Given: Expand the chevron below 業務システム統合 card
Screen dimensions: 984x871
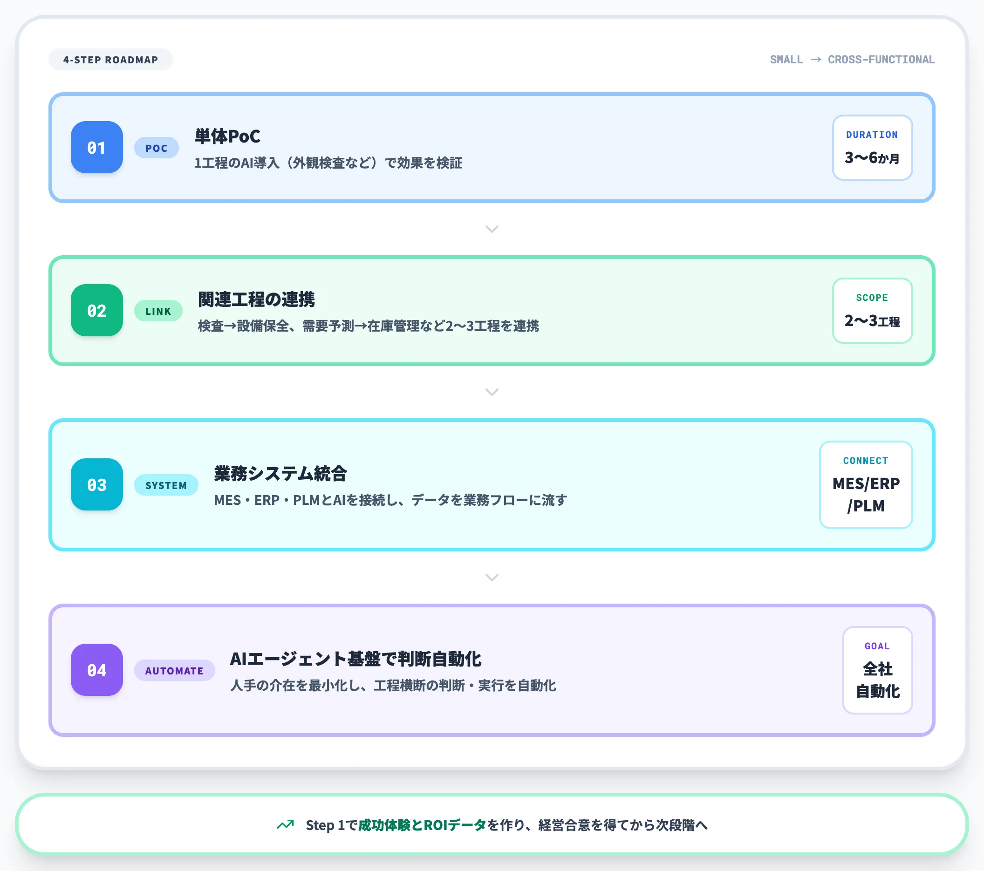Looking at the screenshot, I should [x=492, y=577].
